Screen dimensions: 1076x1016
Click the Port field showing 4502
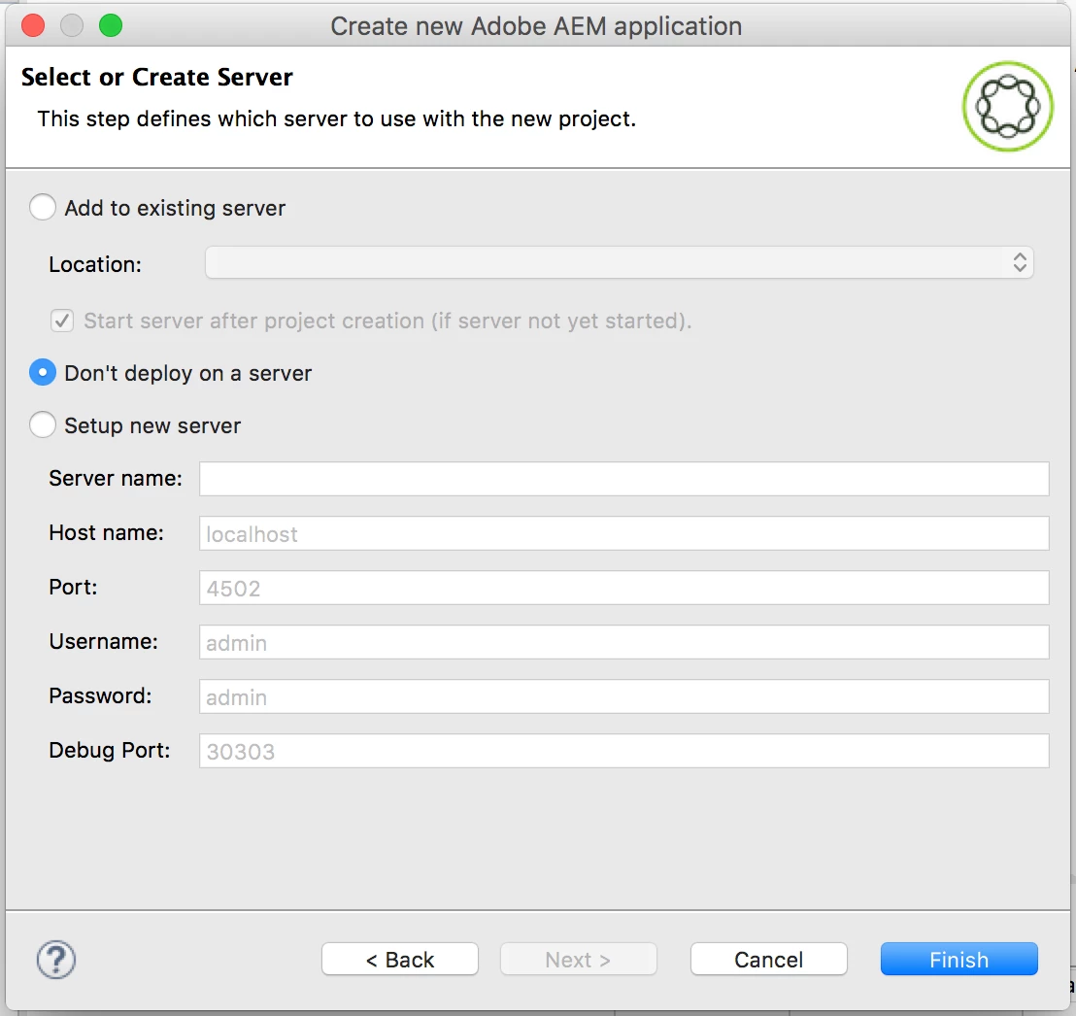(623, 588)
